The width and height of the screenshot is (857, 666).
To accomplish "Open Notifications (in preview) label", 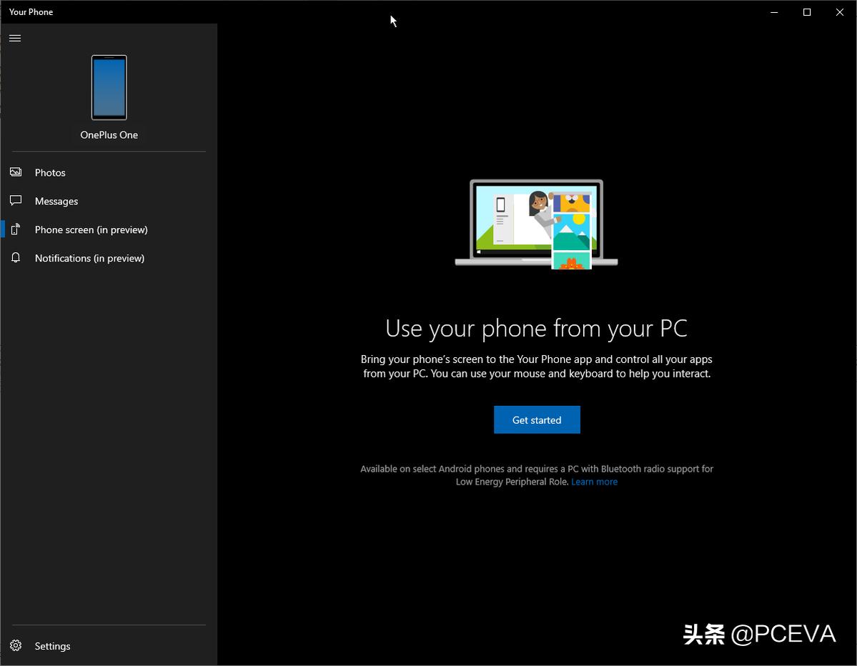I will (x=89, y=259).
